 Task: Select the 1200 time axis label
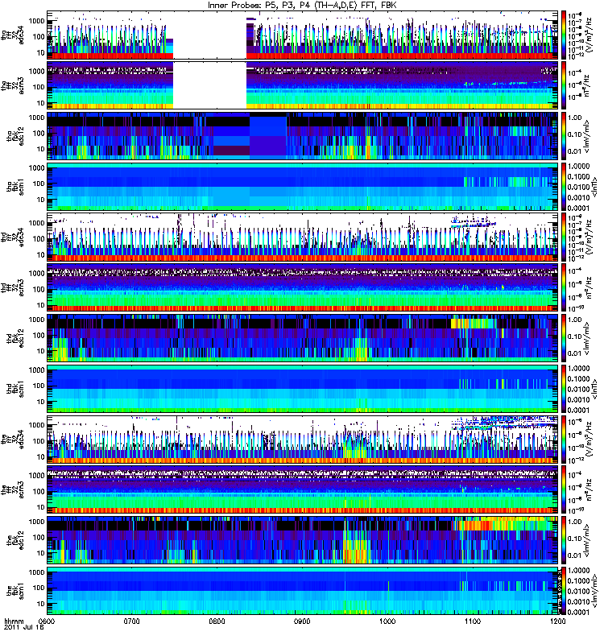pyautogui.click(x=557, y=621)
